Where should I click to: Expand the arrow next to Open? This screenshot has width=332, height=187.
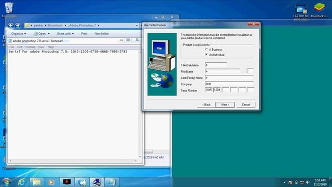point(49,34)
